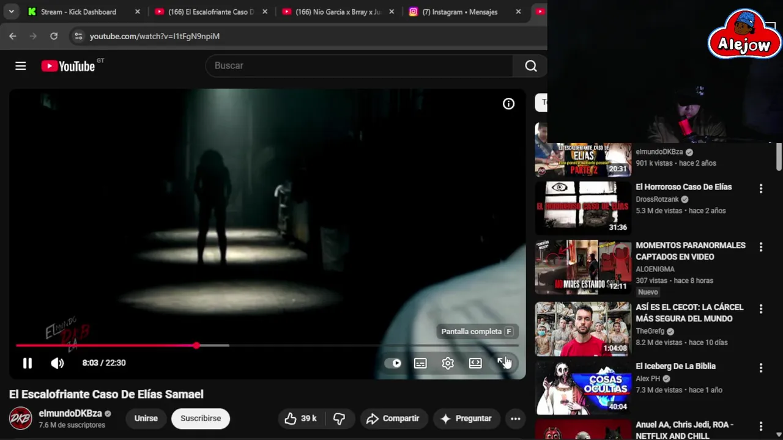
Task: Open elmundoDKBza channel name link
Action: (70, 414)
